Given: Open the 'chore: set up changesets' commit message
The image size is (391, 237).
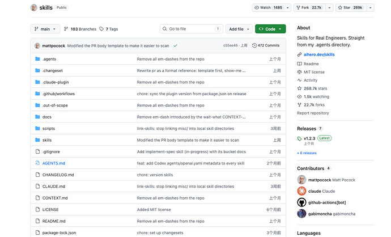Looking at the screenshot, I should click(x=160, y=233).
